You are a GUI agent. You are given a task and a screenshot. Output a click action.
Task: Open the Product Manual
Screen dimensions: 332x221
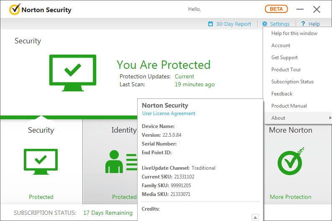click(289, 106)
